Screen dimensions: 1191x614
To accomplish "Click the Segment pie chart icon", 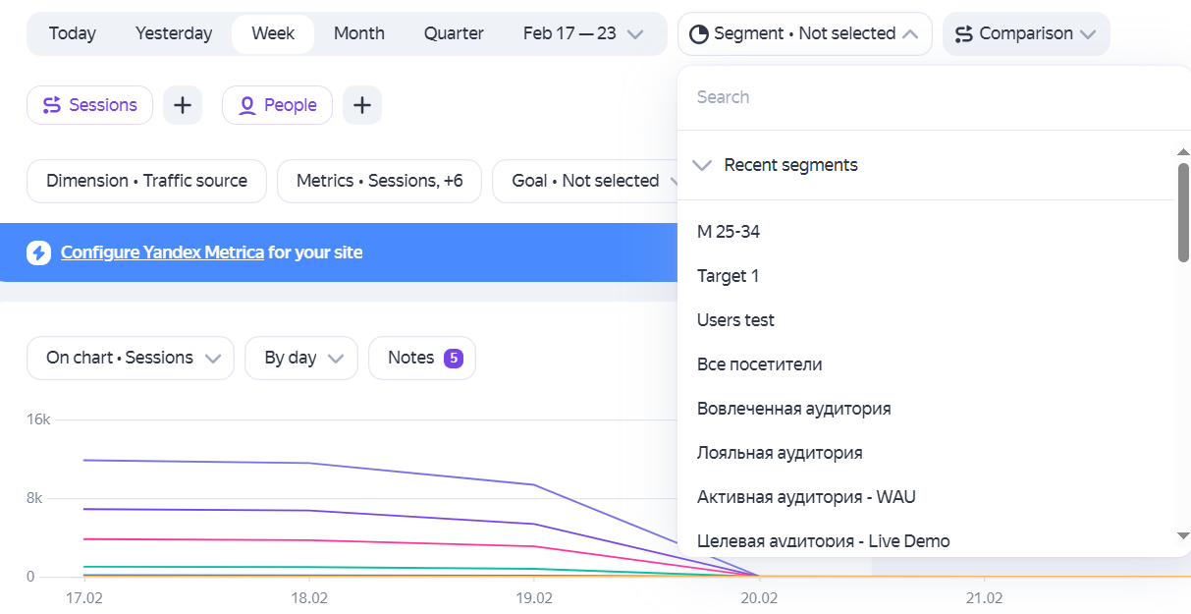I will point(699,34).
